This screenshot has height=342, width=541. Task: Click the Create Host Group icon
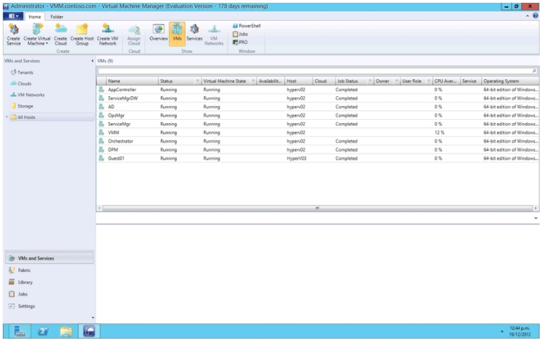(x=82, y=34)
